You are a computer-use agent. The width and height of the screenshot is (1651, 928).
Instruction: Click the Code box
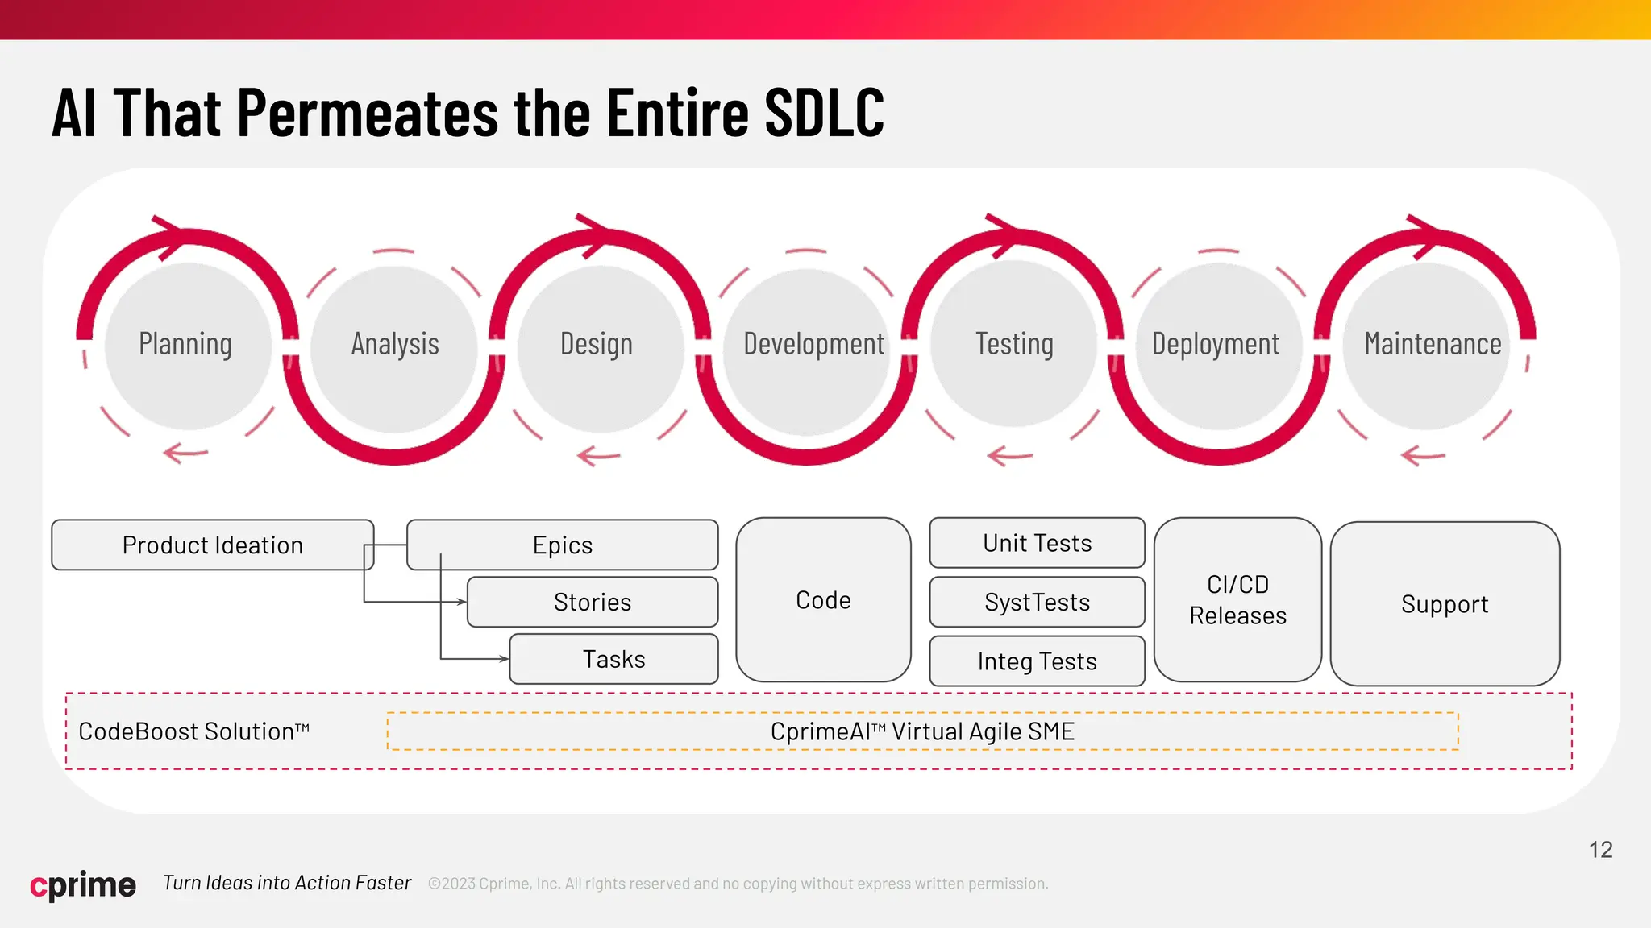click(823, 600)
